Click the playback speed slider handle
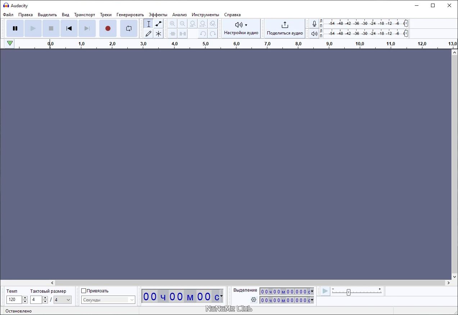 click(348, 292)
